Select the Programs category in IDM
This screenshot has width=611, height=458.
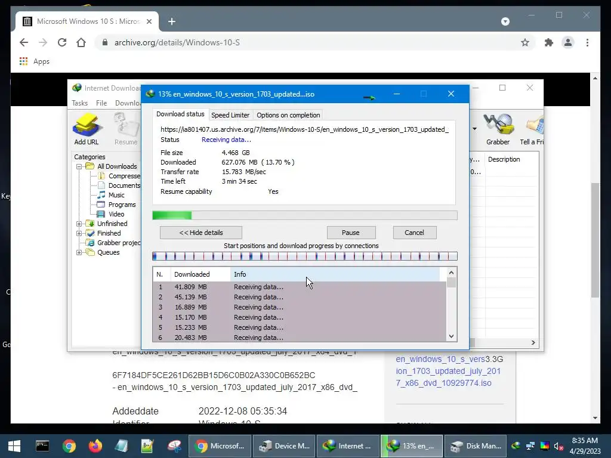pos(122,205)
